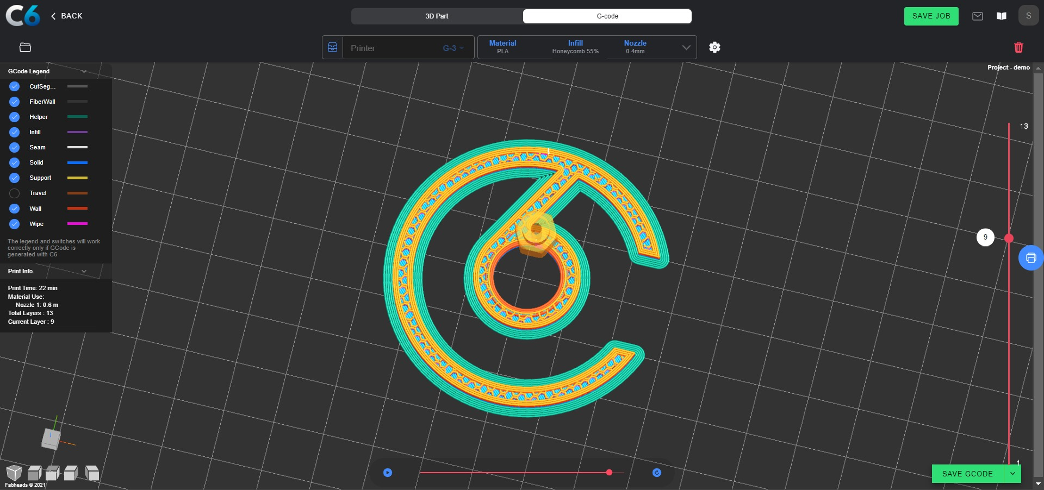Image resolution: width=1044 pixels, height=490 pixels.
Task: Expand the material settings chevron
Action: point(686,47)
